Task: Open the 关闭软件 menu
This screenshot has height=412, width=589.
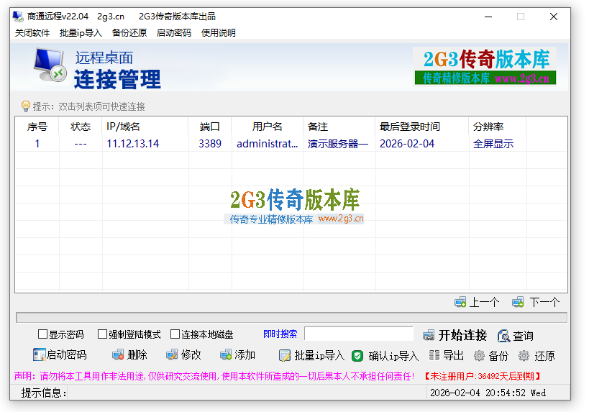Action: [x=32, y=33]
